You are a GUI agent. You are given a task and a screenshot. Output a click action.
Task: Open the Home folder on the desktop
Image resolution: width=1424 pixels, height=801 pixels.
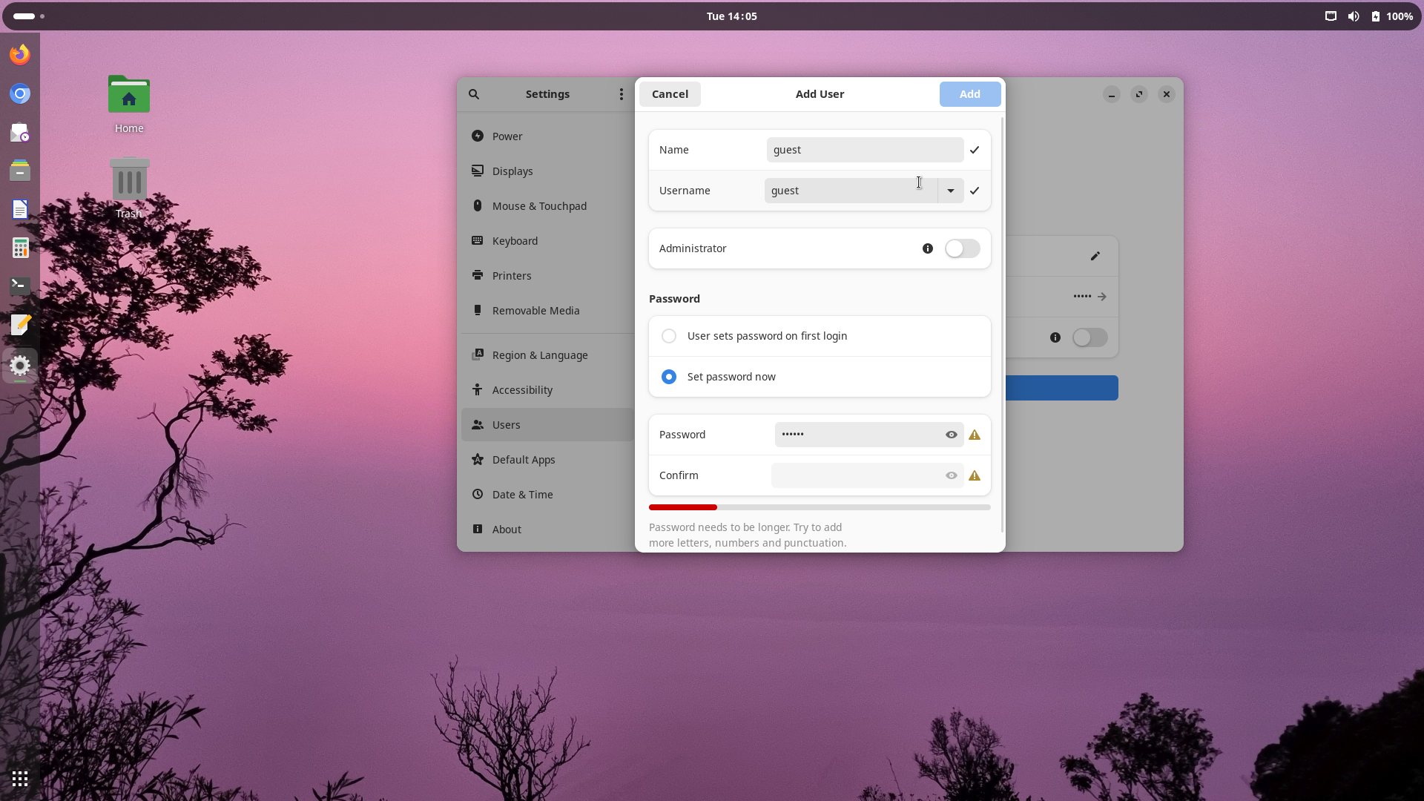129,105
